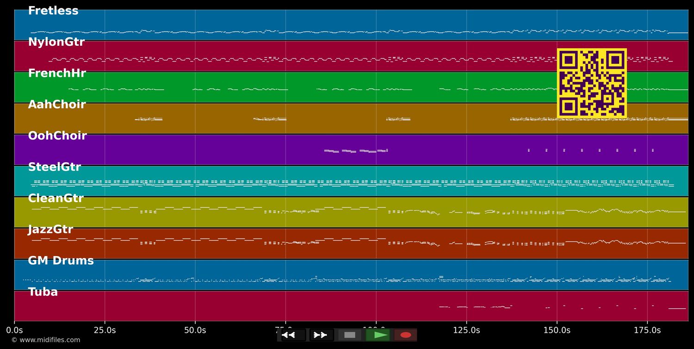This screenshot has height=349, width=694.
Task: Select the OohChoir track name
Action: point(57,135)
